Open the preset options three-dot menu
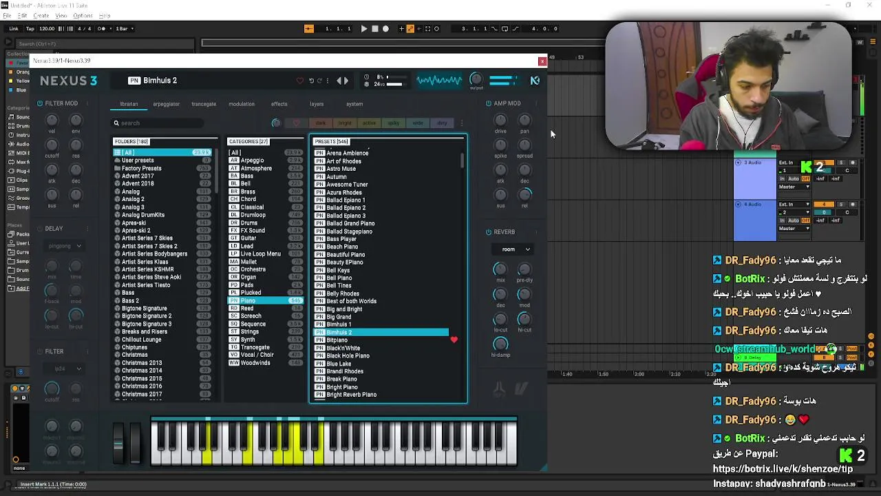Image resolution: width=881 pixels, height=496 pixels. coord(328,81)
